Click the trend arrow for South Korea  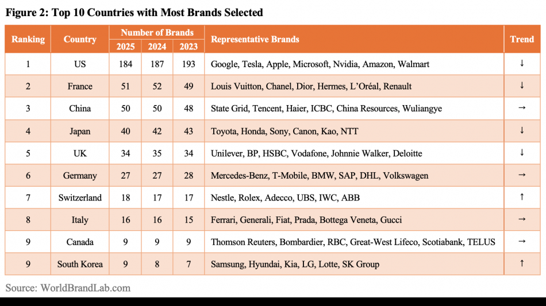coord(522,264)
